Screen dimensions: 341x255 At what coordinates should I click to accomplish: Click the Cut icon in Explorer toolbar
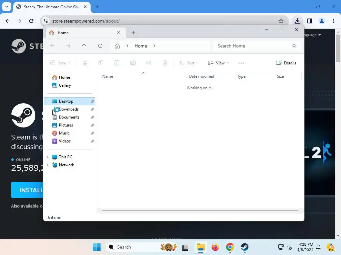pos(85,63)
